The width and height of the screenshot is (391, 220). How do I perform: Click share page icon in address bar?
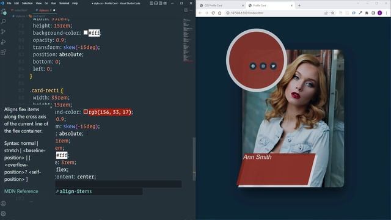(326, 13)
